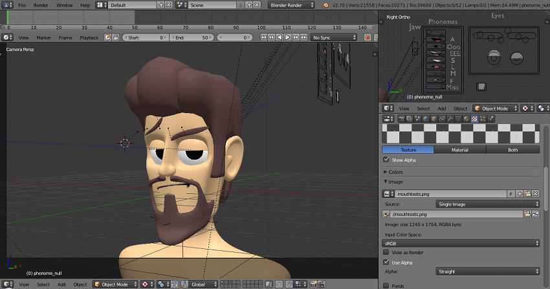
Task: Toggle fake user F for mouthtests.png
Action: pyautogui.click(x=511, y=194)
